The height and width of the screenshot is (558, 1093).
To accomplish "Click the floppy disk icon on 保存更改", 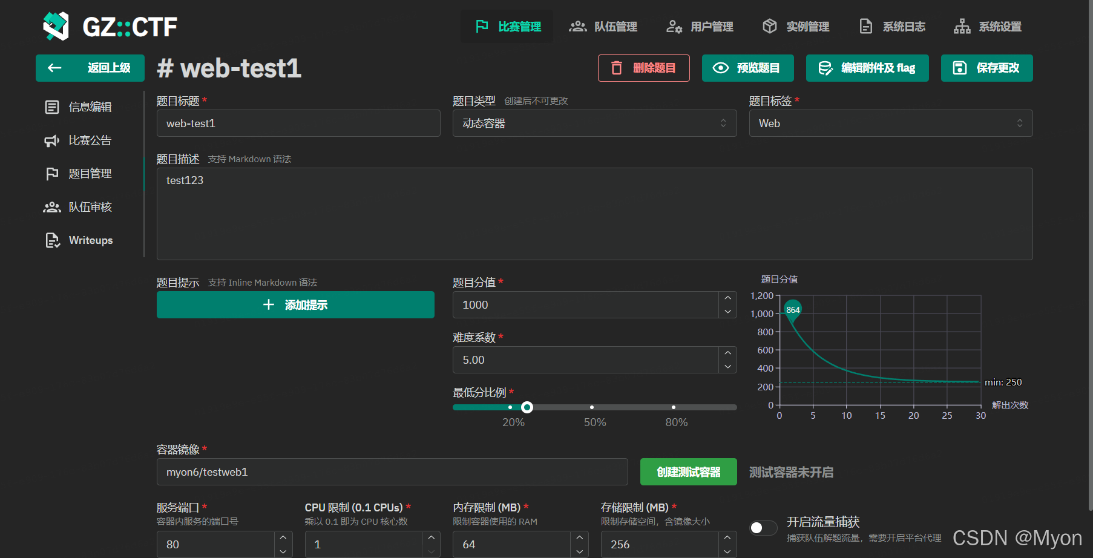I will click(960, 68).
